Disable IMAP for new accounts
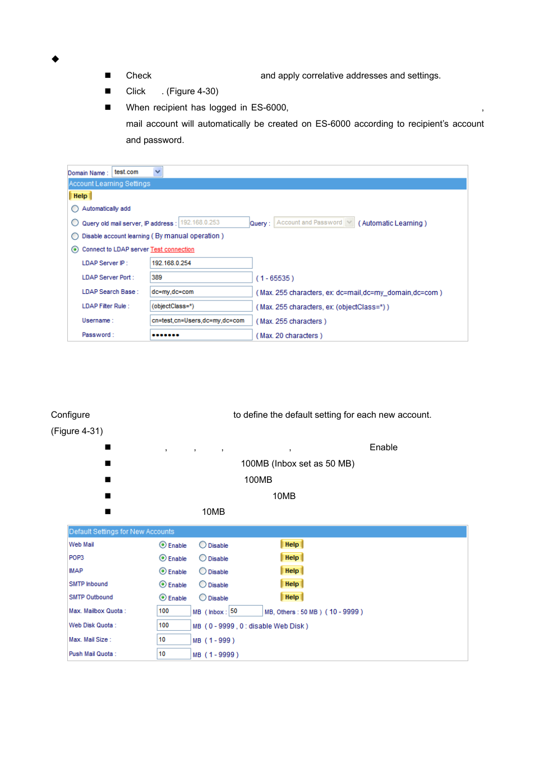 [202, 571]
